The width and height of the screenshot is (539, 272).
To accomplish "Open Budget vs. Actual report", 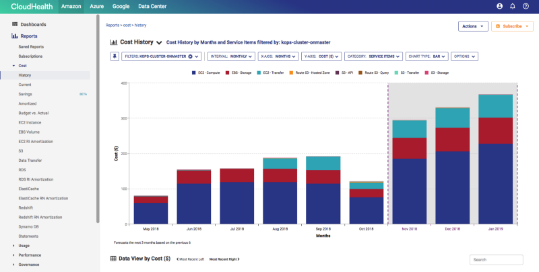I will 33,113.
